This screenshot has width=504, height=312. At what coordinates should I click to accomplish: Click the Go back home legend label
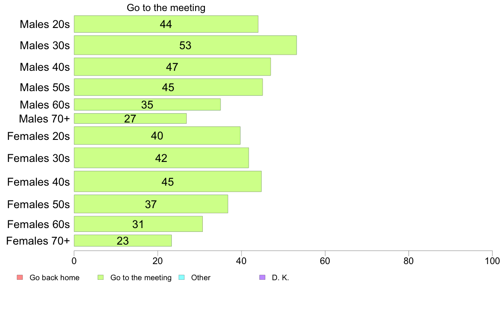(x=54, y=278)
